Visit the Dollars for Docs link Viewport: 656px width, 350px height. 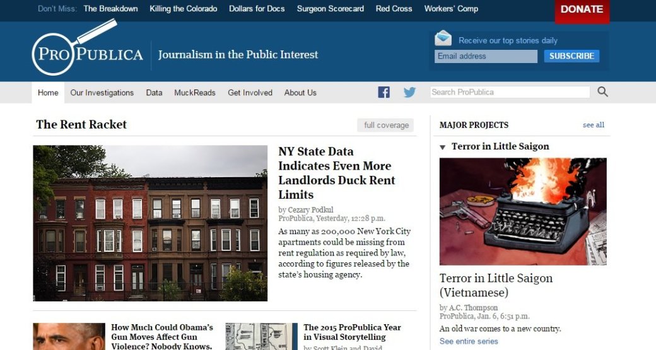257,8
